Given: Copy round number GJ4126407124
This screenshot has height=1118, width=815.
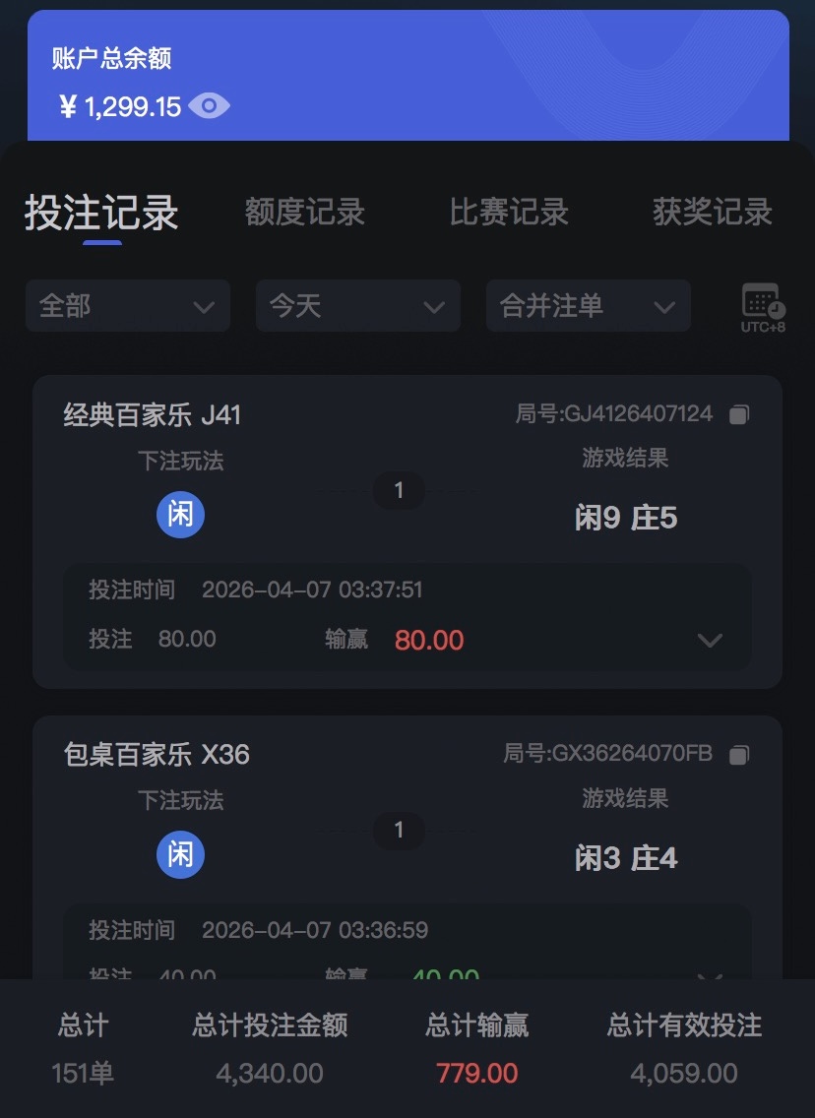Looking at the screenshot, I should [x=739, y=414].
